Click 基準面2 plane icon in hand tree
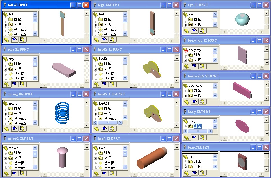Screen dimensions: 271x178 click(101, 168)
